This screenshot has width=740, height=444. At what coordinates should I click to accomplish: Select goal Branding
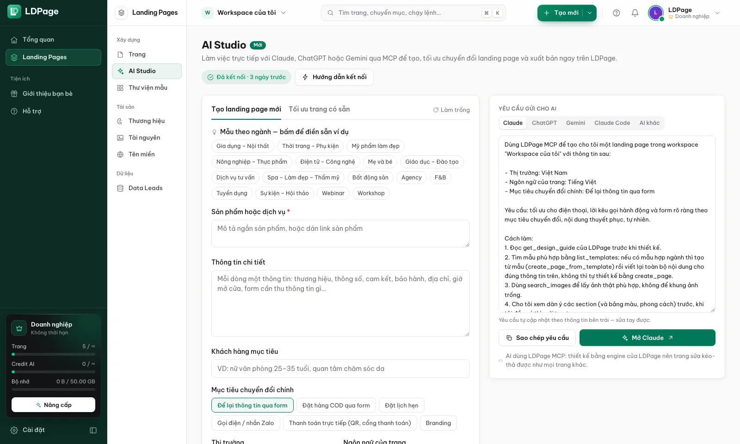(x=438, y=423)
